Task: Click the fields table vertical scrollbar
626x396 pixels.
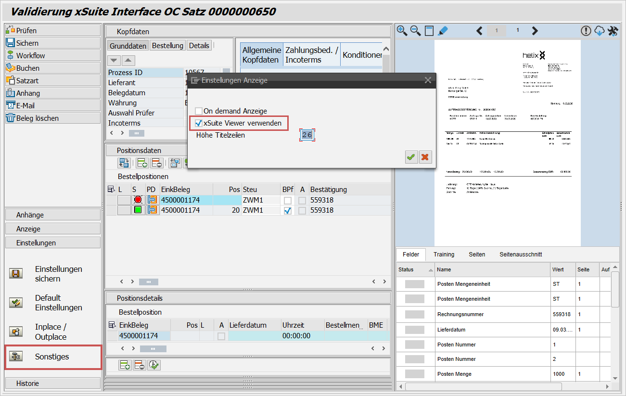Action: pos(615,293)
